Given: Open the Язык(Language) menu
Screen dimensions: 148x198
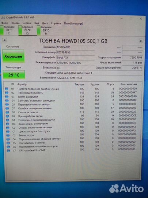Looking at the screenshot, I should click(x=73, y=23).
